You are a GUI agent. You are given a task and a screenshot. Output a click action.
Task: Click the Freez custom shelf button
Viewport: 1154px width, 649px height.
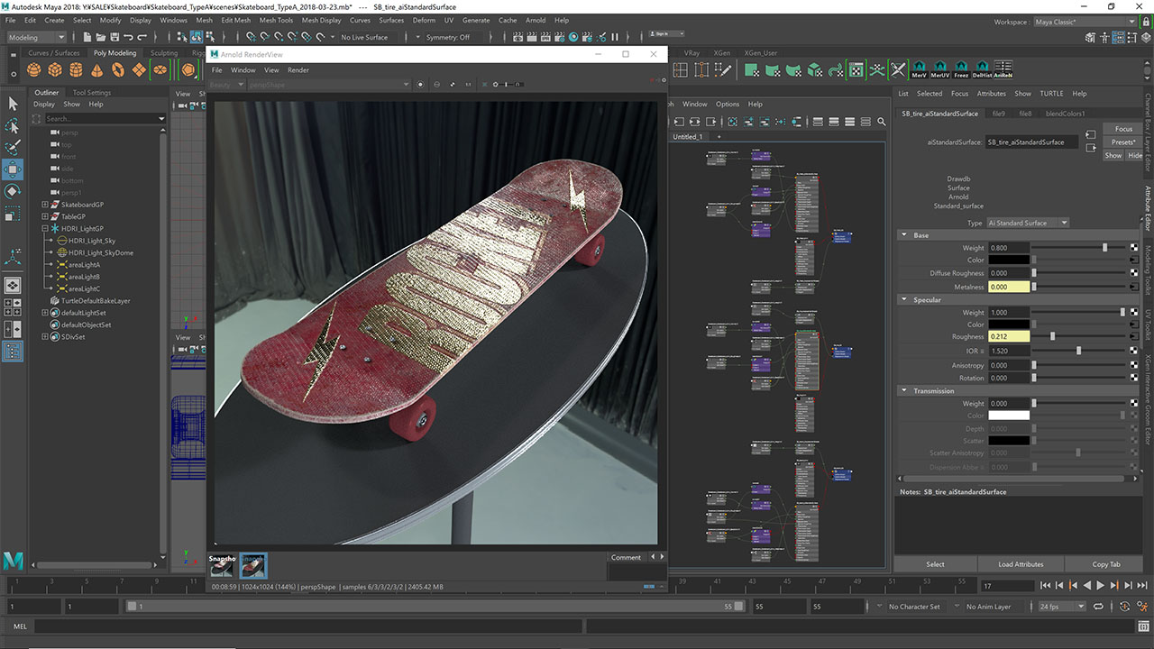click(961, 69)
